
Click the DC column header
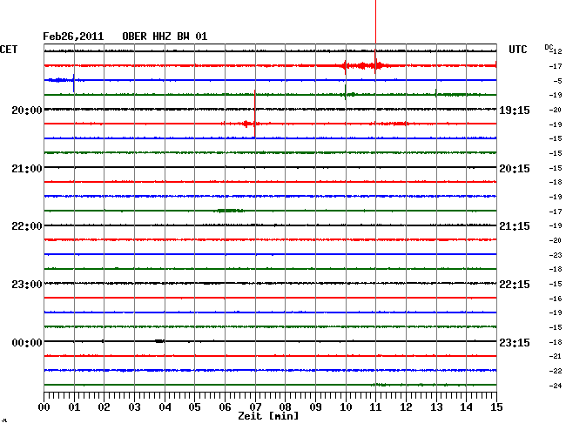click(549, 47)
